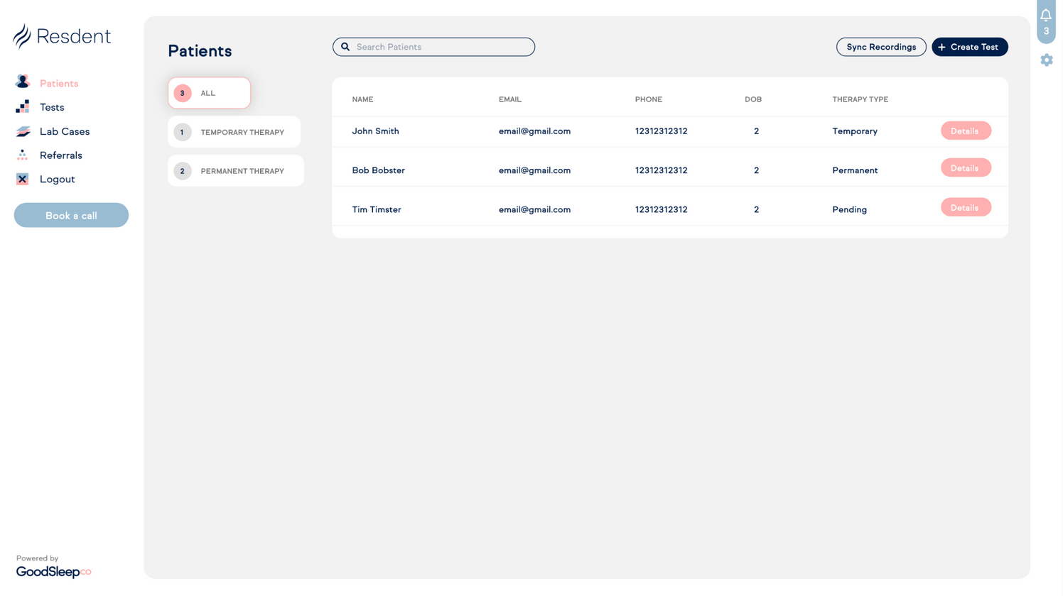Click the Referrals sidebar icon
1063x596 pixels.
coord(23,155)
